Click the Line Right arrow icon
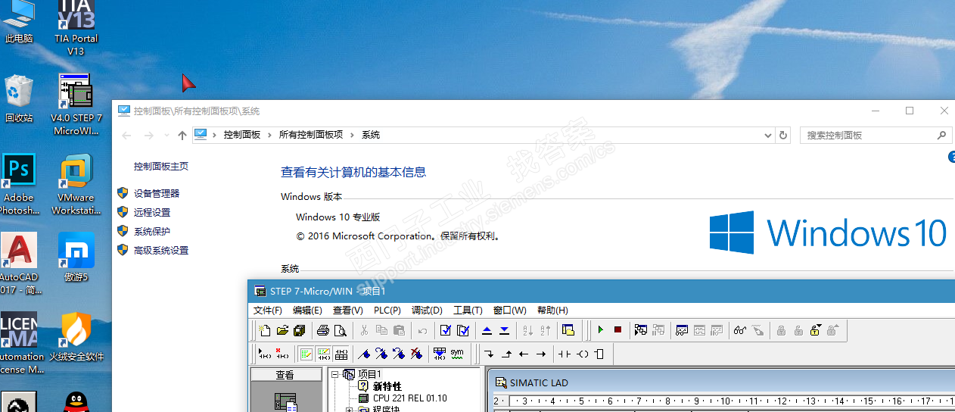This screenshot has height=412, width=955. click(x=541, y=354)
